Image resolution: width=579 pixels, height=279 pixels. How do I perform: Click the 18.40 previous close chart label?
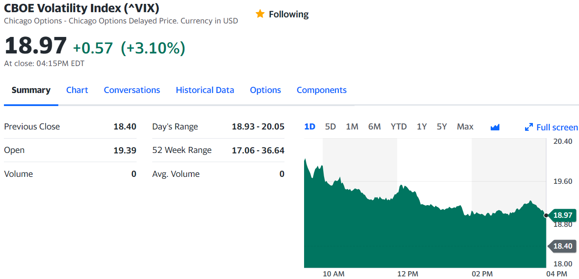pos(562,246)
